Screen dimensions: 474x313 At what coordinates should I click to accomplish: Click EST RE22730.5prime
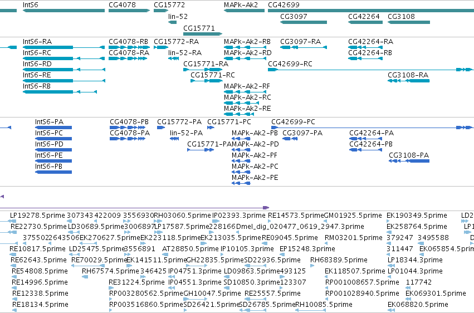click(38, 227)
